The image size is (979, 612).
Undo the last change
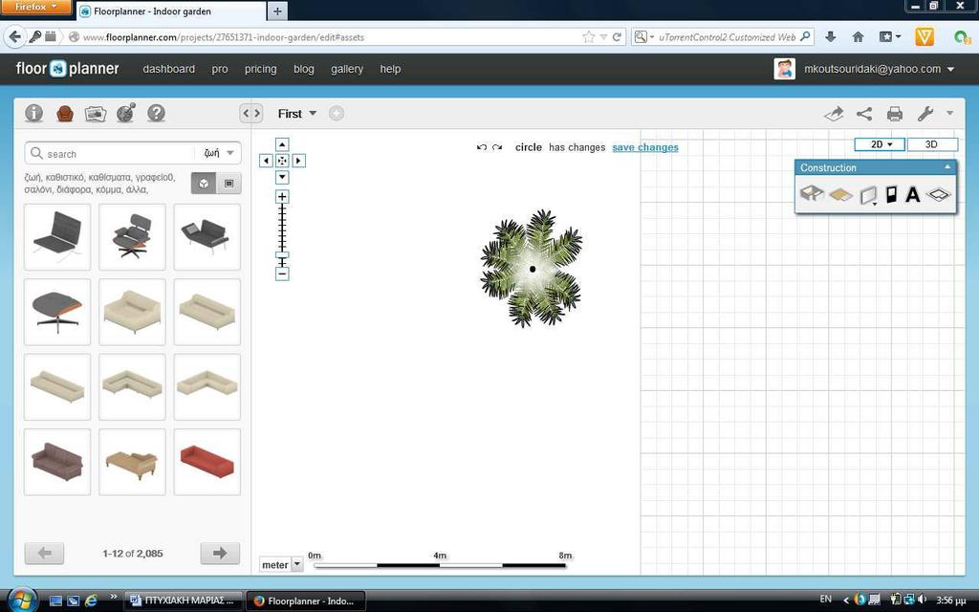[482, 147]
